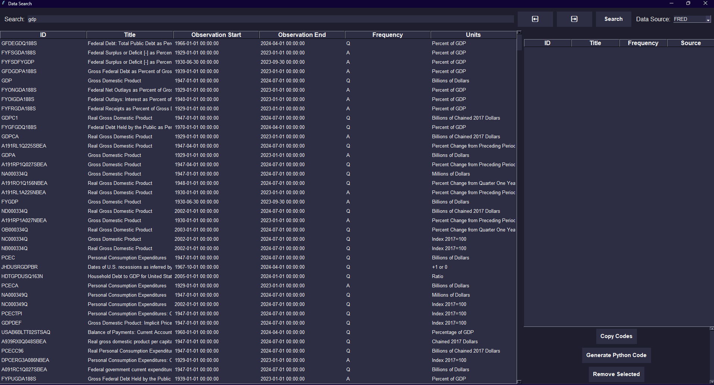Select the GDPCA row
714x385 pixels.
pos(258,137)
